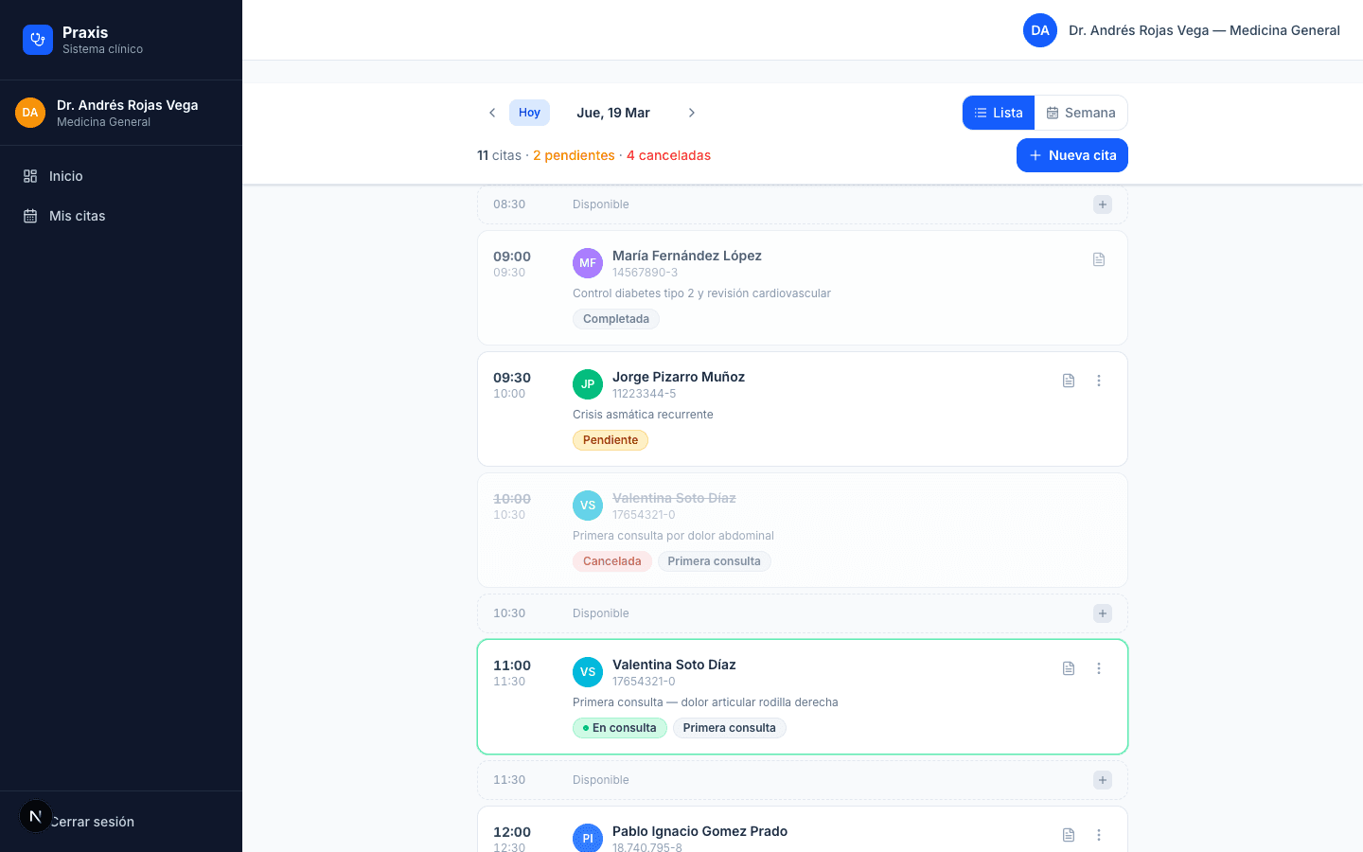
Task: Navigate to Inicio in sidebar
Action: pyautogui.click(x=66, y=176)
